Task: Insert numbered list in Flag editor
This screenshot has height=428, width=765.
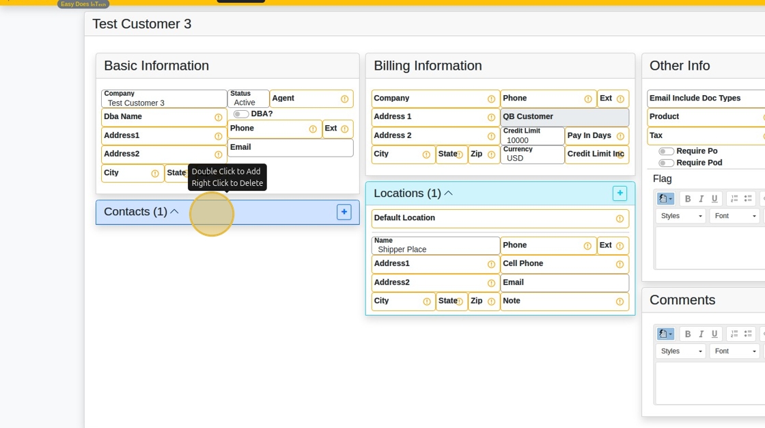Action: [x=734, y=199]
